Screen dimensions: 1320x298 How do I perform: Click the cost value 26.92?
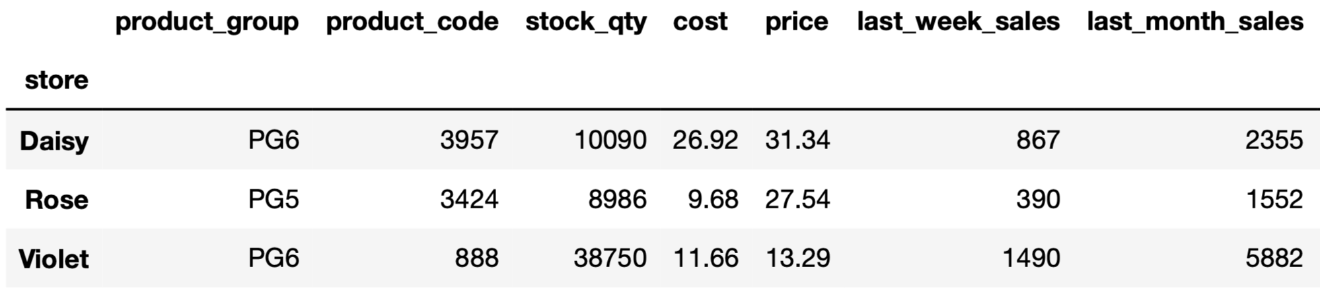tap(705, 140)
